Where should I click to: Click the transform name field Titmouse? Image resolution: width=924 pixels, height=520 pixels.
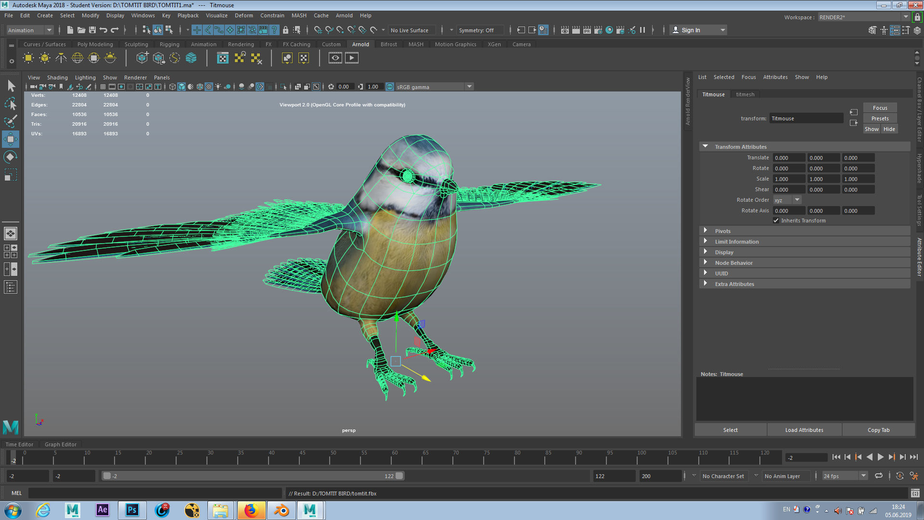click(806, 118)
